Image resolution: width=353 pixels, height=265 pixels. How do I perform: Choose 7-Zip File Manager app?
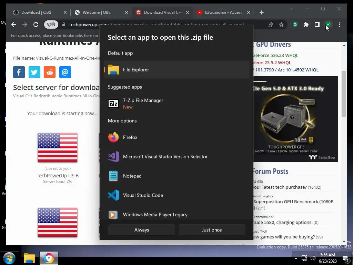(176, 104)
